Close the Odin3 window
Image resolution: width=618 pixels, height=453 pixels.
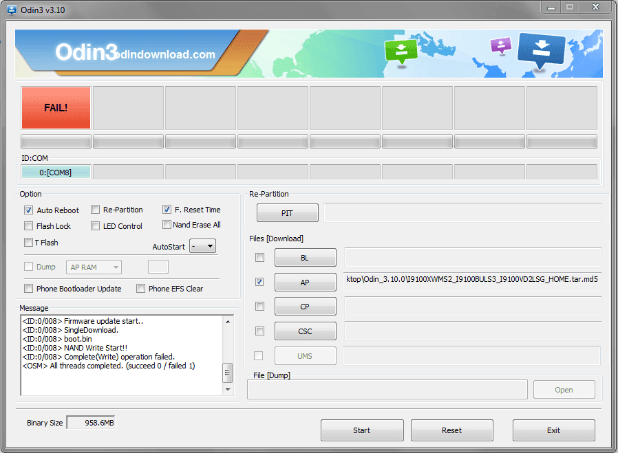pyautogui.click(x=595, y=8)
